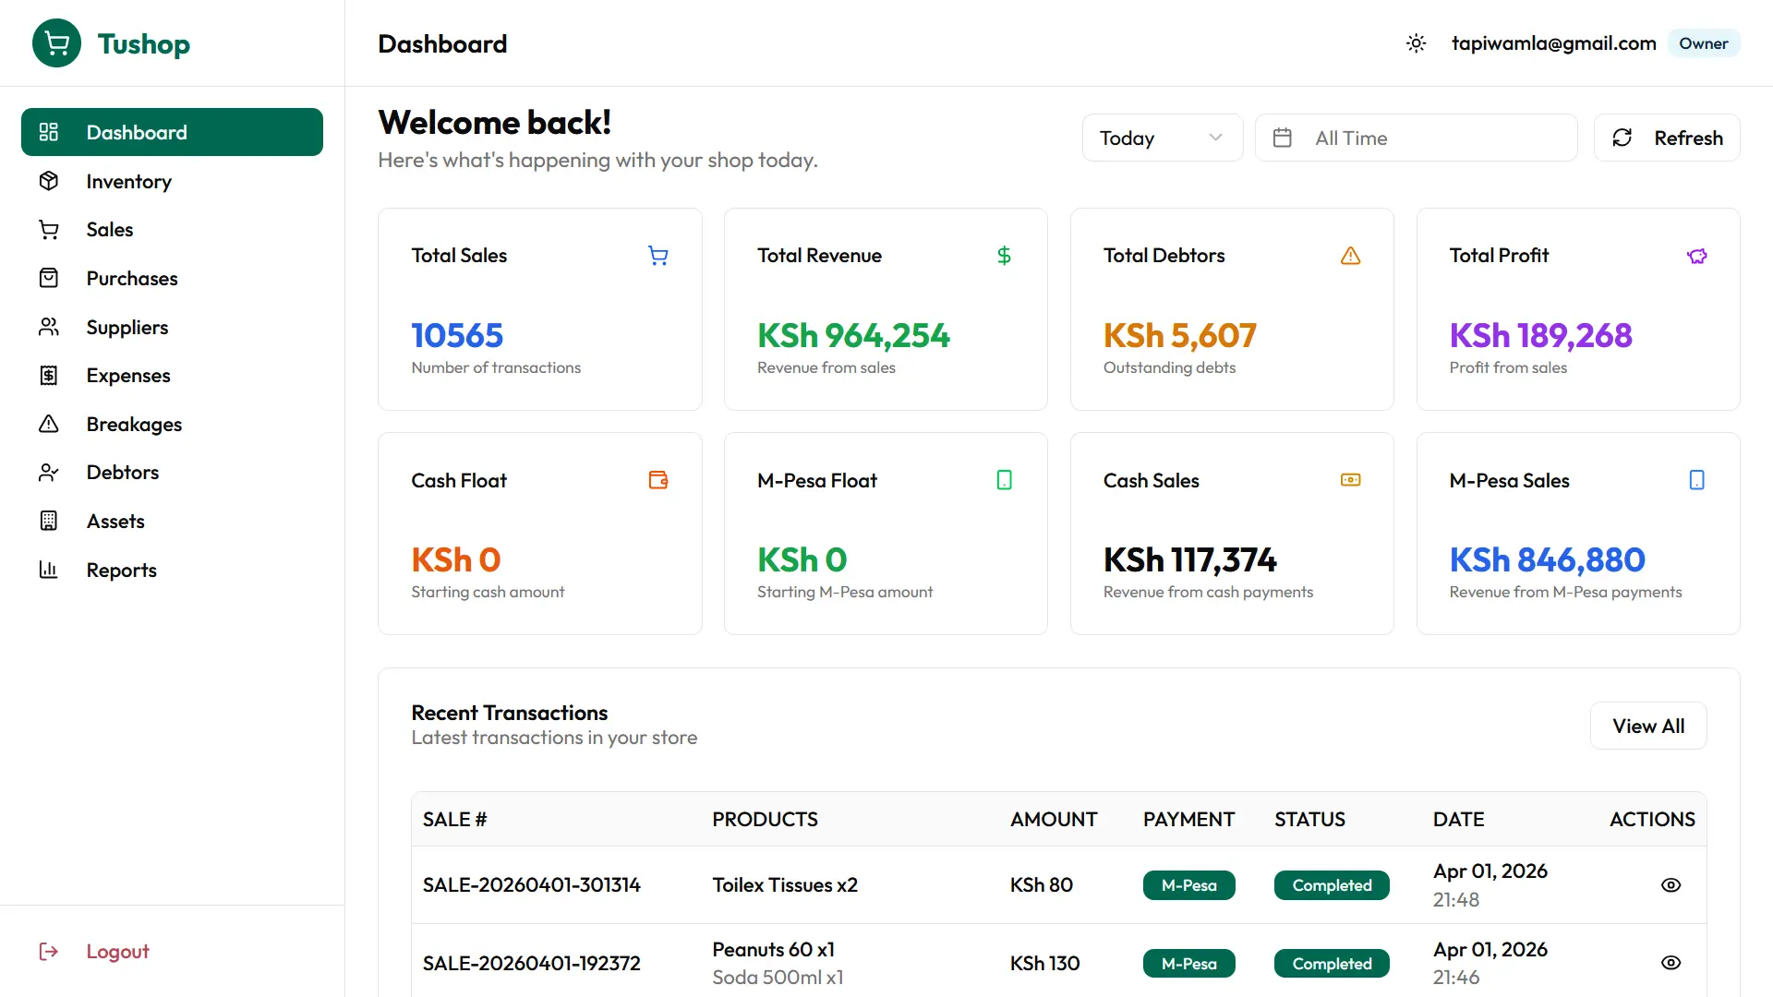Click the Total Debtors alert icon
This screenshot has width=1773, height=997.
tap(1350, 256)
